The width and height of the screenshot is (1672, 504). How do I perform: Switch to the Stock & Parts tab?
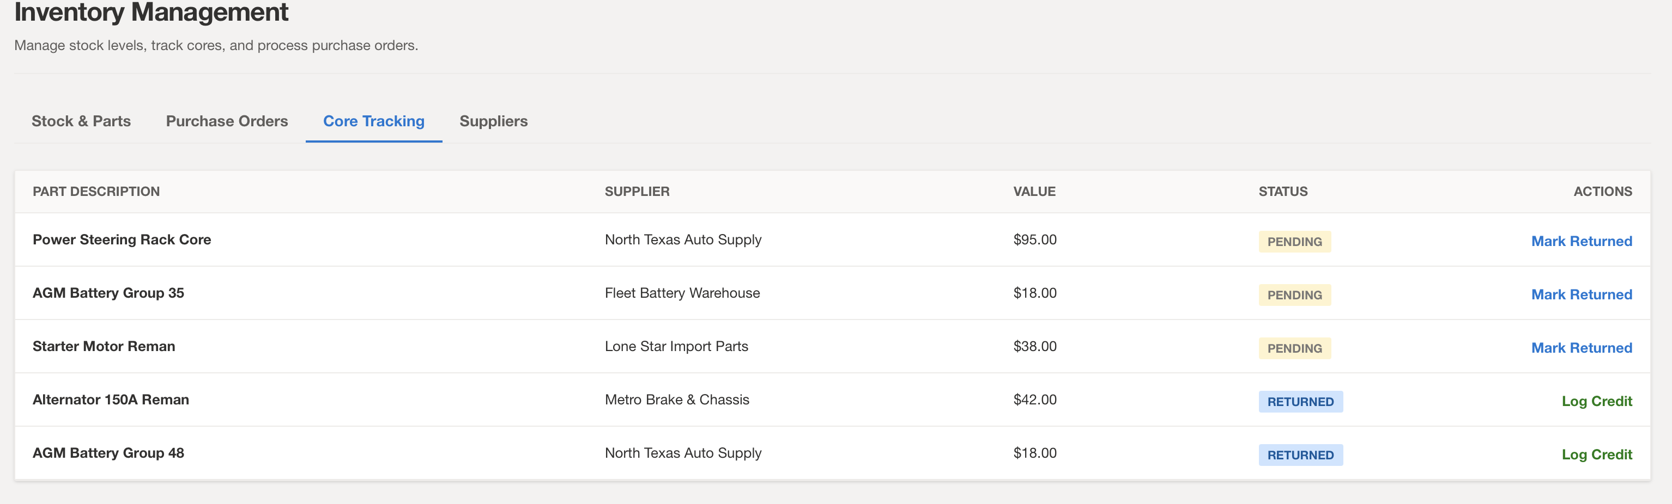pos(81,121)
